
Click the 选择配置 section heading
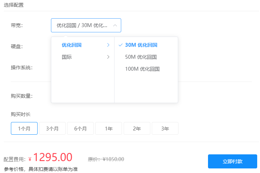[x=14, y=5]
